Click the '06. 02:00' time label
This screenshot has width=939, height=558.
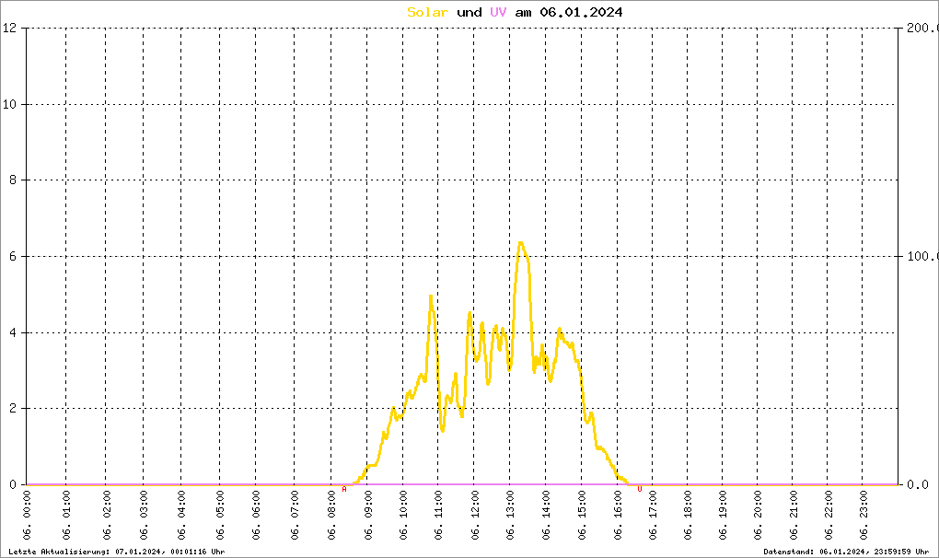pos(106,516)
